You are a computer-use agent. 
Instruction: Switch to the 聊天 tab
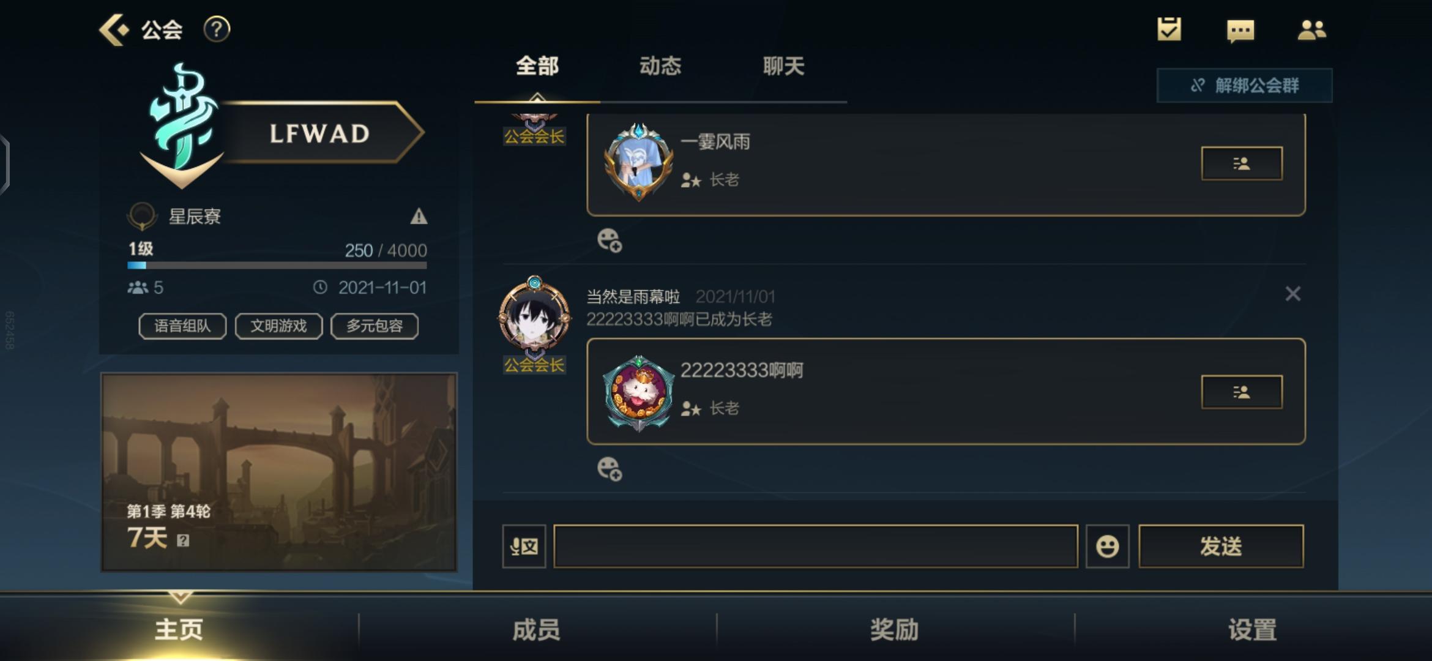pos(783,66)
